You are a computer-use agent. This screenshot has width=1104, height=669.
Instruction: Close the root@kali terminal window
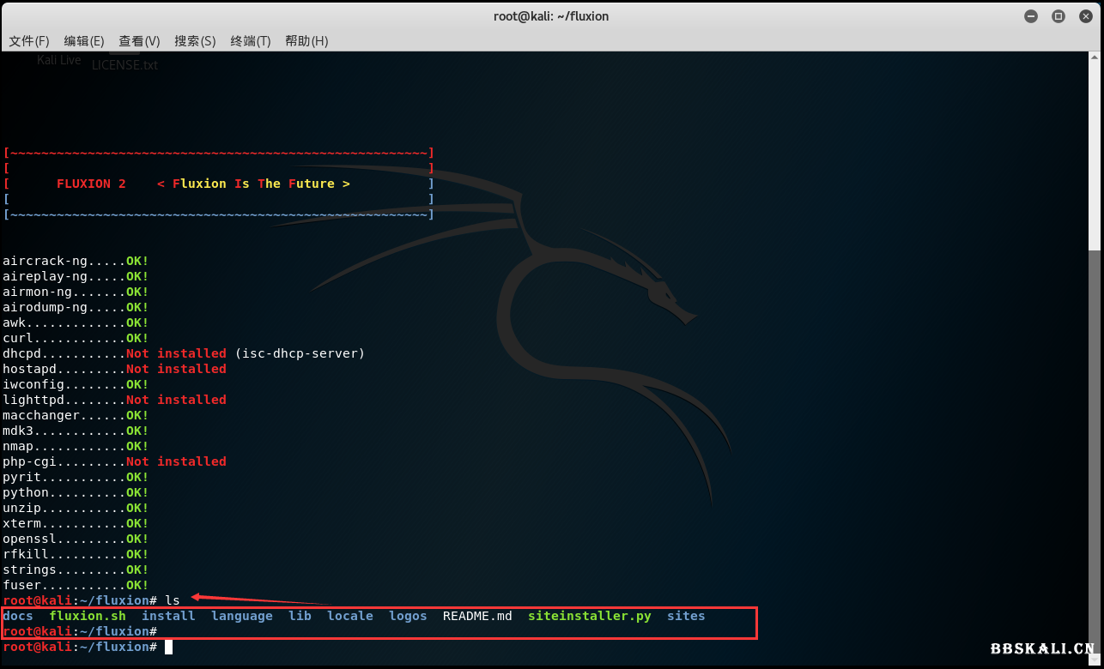click(1085, 15)
